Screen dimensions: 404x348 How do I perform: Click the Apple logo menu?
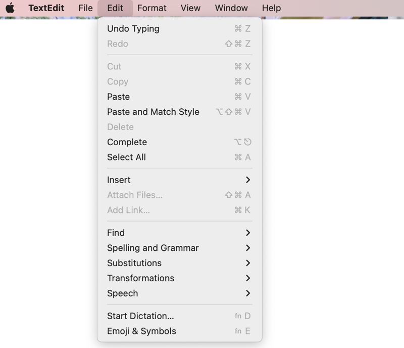[x=10, y=8]
